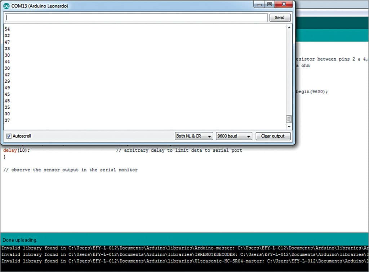Close the COM13 serial monitor window
Screen dimensions: 369x272
[x=284, y=5]
